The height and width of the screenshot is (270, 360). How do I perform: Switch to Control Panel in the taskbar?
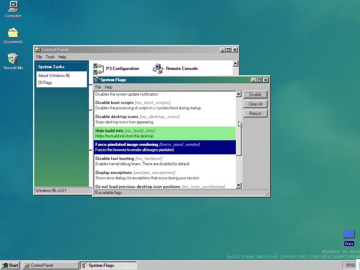[51, 265]
